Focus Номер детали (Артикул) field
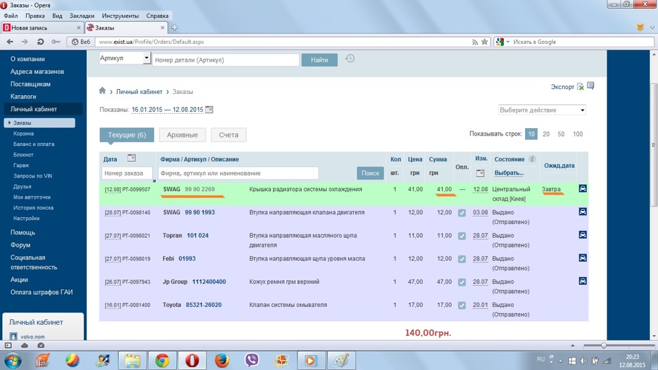The height and width of the screenshot is (370, 658). [x=226, y=60]
